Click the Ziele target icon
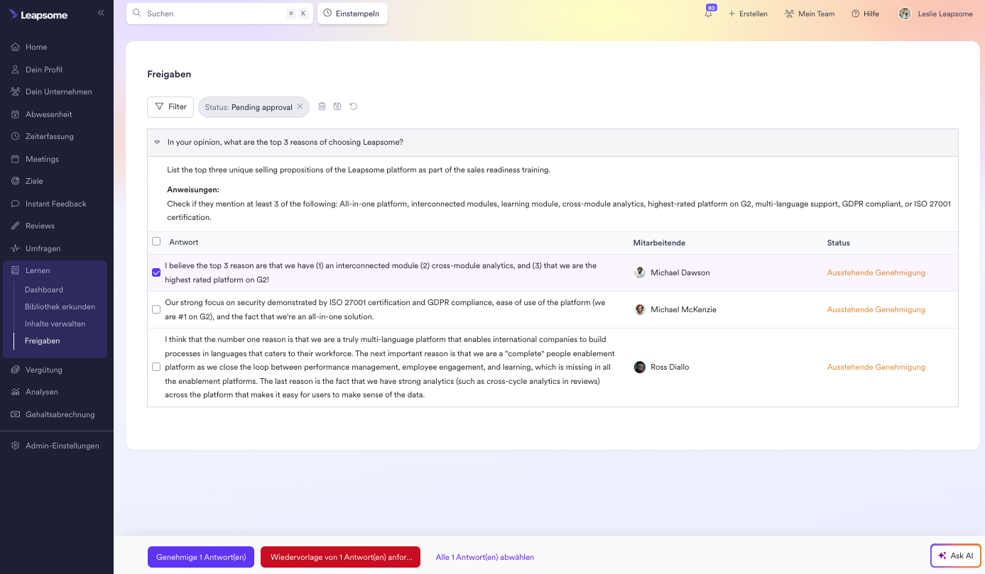The height and width of the screenshot is (574, 985). pyautogui.click(x=16, y=181)
